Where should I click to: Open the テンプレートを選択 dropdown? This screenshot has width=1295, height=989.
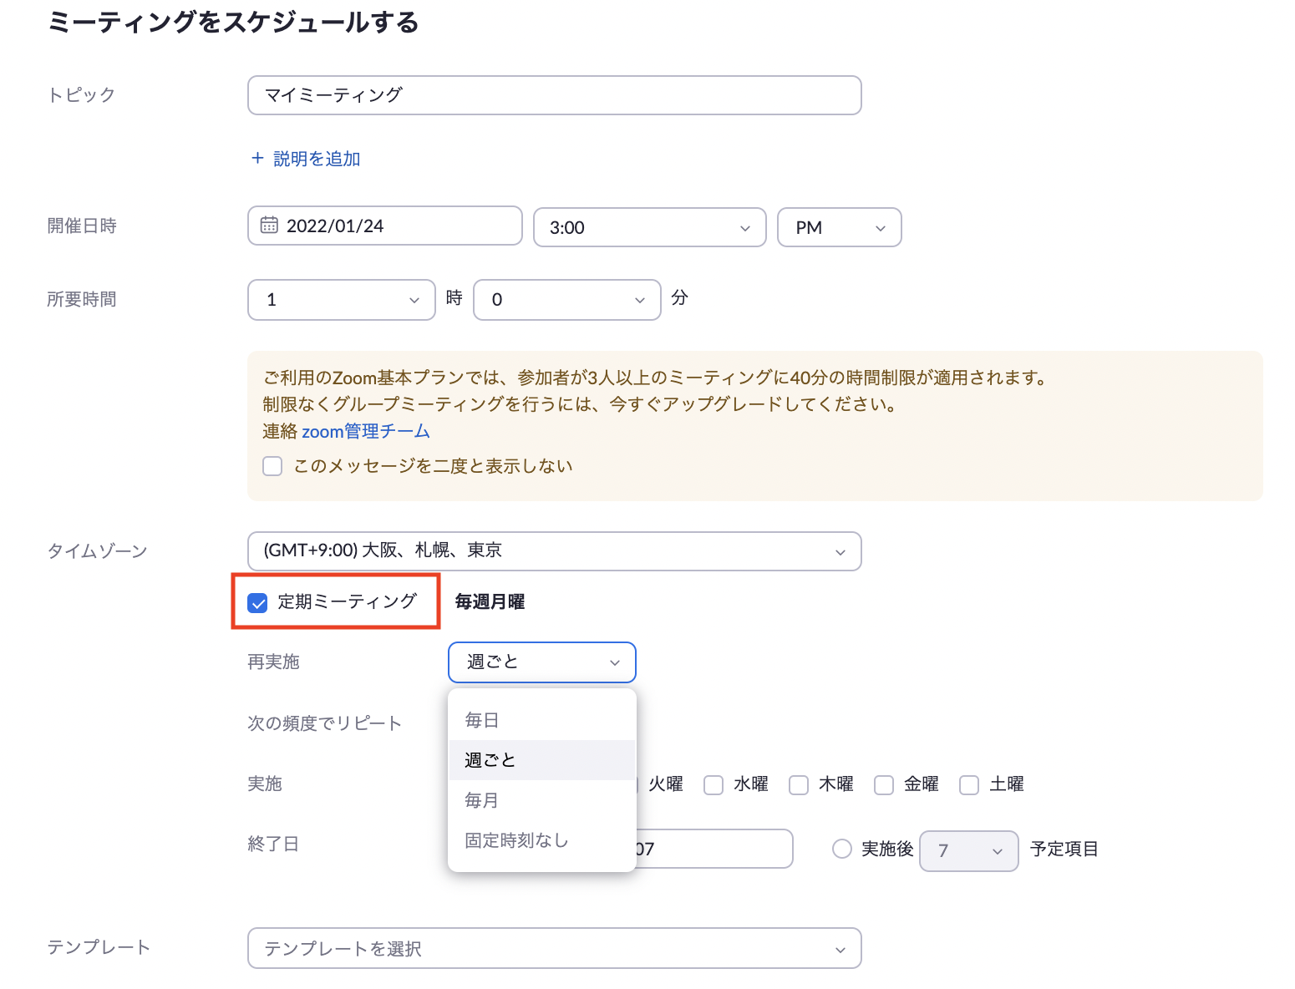(554, 949)
